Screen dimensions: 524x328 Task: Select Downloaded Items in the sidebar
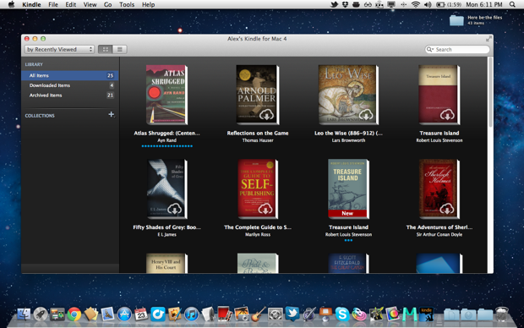coord(70,85)
